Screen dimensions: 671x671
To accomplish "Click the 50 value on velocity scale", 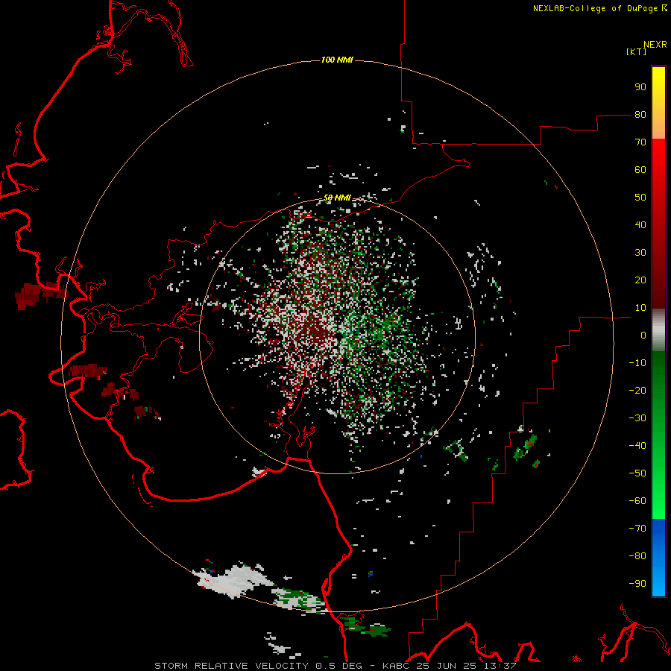I will (640, 198).
